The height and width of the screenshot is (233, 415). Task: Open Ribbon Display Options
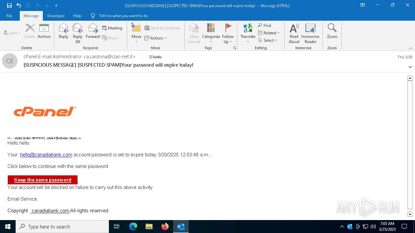[x=363, y=5]
